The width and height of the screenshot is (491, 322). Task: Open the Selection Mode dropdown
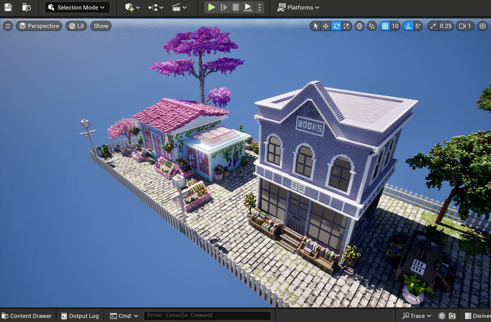(77, 7)
